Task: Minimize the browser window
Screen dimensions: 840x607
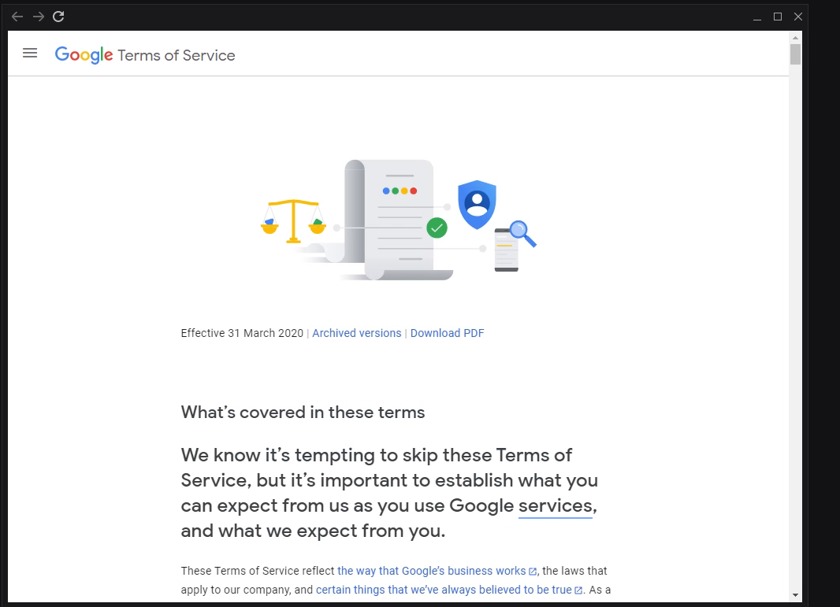Action: click(x=756, y=17)
